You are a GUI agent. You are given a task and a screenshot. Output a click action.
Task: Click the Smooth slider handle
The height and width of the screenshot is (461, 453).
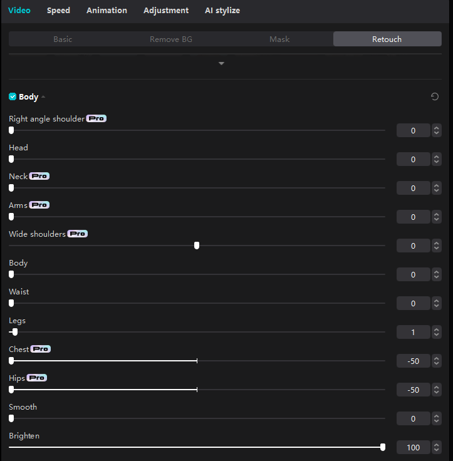(11, 418)
